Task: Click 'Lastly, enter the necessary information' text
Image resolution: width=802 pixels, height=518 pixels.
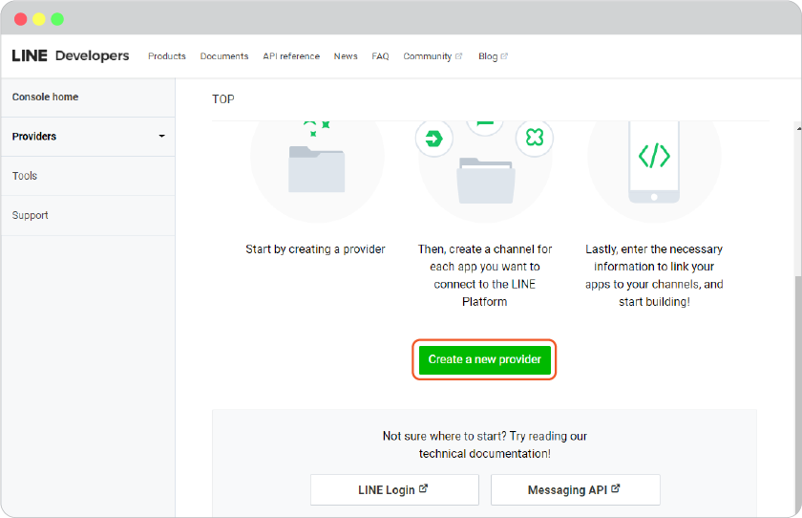Action: (x=654, y=275)
